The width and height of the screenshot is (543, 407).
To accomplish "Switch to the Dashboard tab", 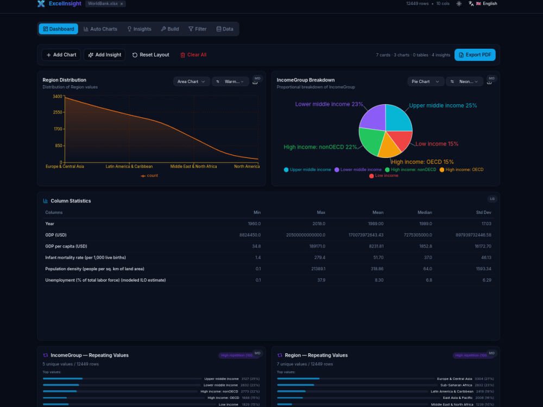I will pos(59,29).
